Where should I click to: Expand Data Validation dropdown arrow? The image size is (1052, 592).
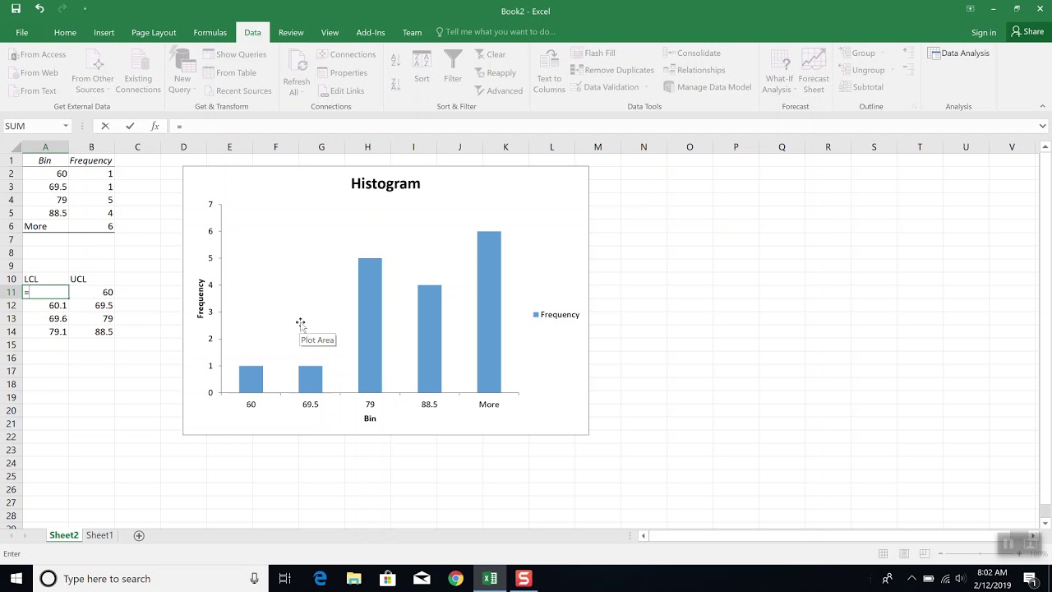click(646, 87)
